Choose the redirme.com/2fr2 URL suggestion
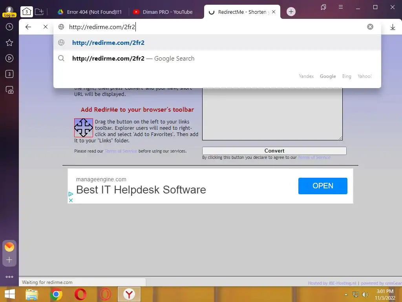402x302 pixels. (217, 42)
